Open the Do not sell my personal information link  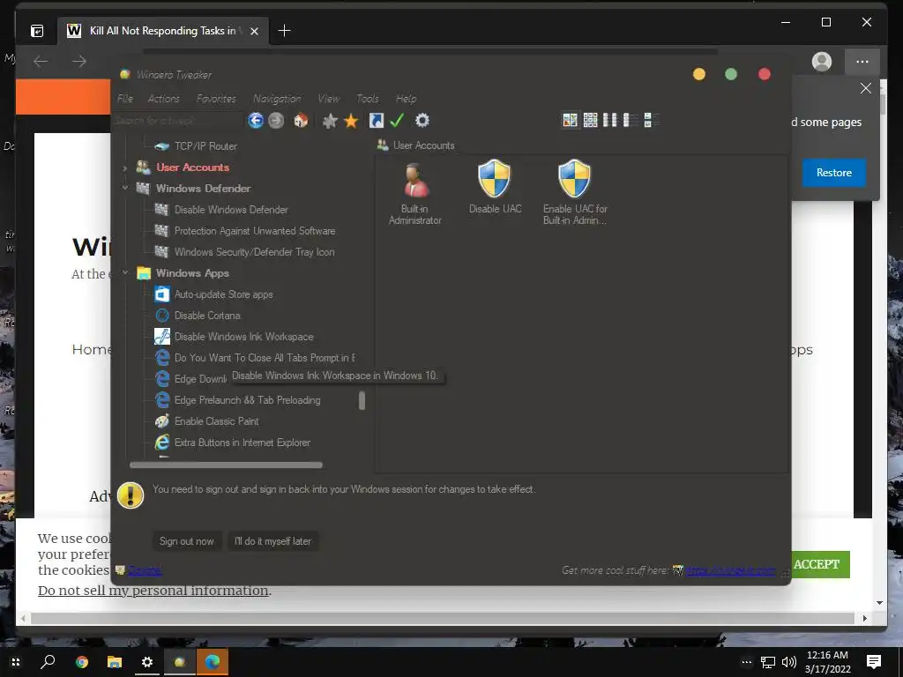153,591
